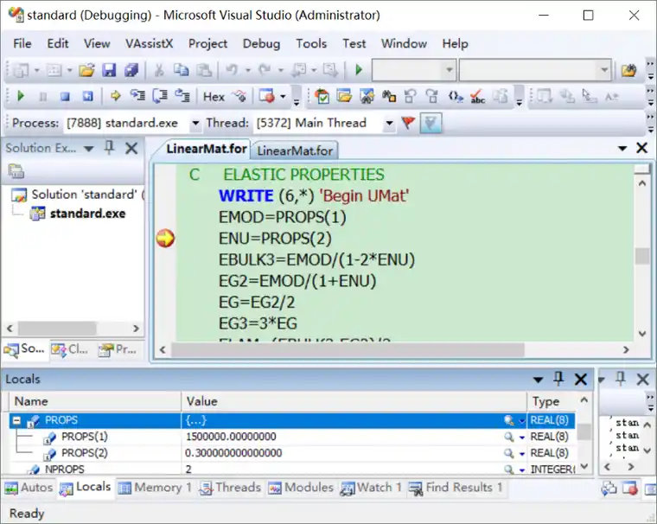Screen dimensions: 657x524
Task: Toggle auto-hide pin on Locals panel
Action: pos(558,379)
